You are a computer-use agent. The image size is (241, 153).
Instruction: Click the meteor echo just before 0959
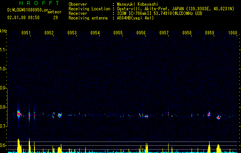coord(209,114)
